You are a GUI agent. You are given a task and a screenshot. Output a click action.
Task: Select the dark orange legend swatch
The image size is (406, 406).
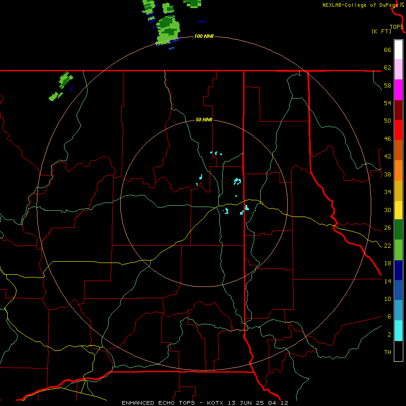[x=398, y=150]
